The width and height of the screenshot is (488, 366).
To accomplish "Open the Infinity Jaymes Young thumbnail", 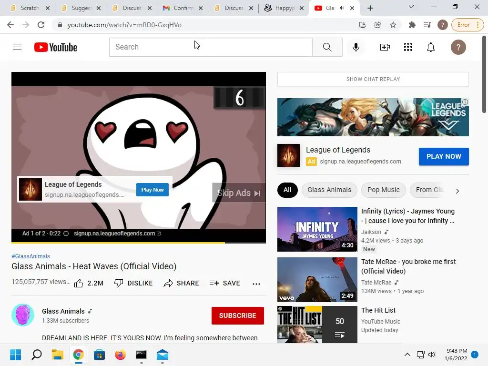I will [x=317, y=229].
